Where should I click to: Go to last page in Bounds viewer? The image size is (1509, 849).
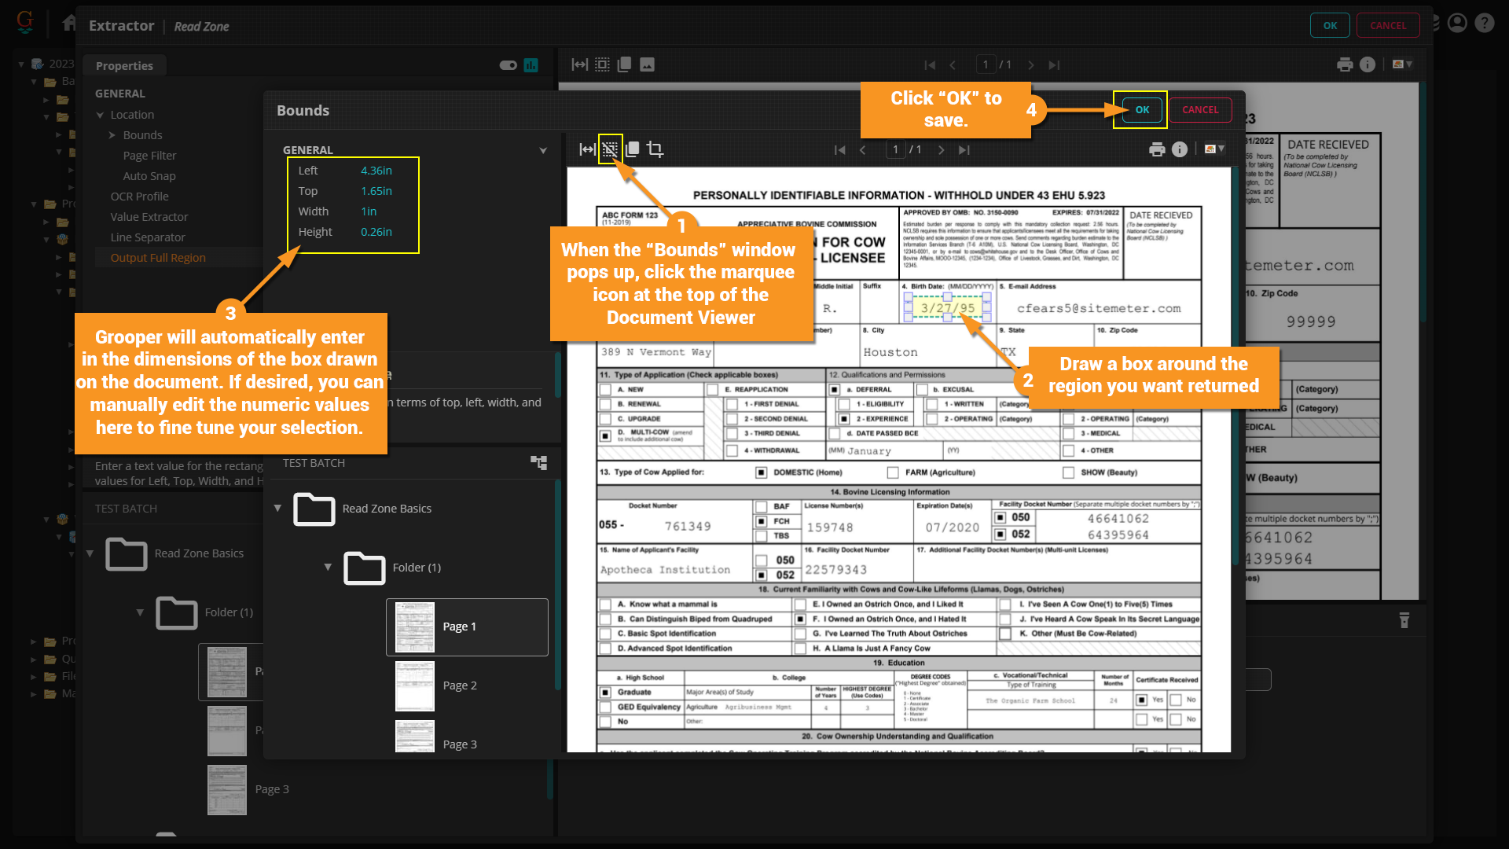point(964,149)
